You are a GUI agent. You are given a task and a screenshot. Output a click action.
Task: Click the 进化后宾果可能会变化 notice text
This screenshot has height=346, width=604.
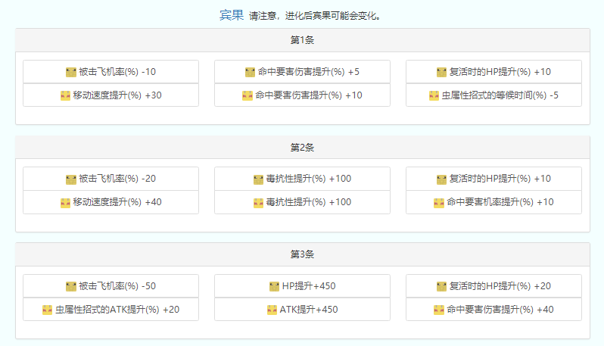[315, 15]
